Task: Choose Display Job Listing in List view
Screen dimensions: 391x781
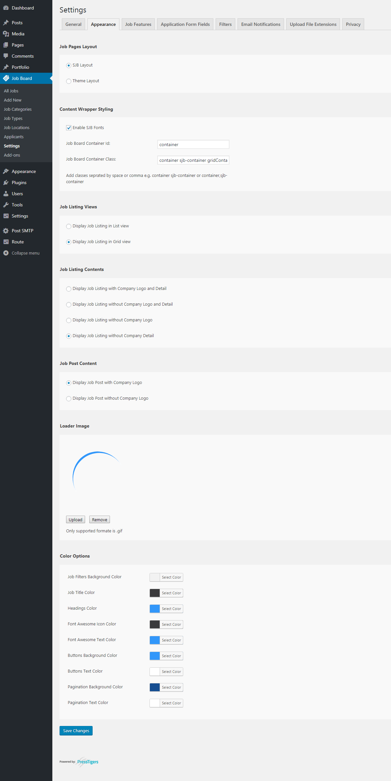Action: [x=69, y=226]
